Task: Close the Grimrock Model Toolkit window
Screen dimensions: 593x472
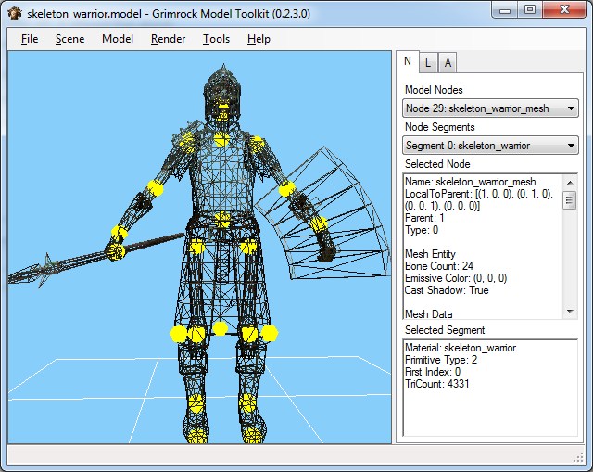Action: pyautogui.click(x=564, y=10)
